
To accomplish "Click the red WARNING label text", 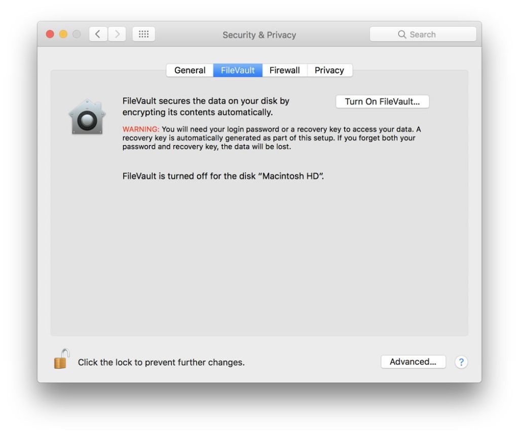I will pyautogui.click(x=141, y=129).
